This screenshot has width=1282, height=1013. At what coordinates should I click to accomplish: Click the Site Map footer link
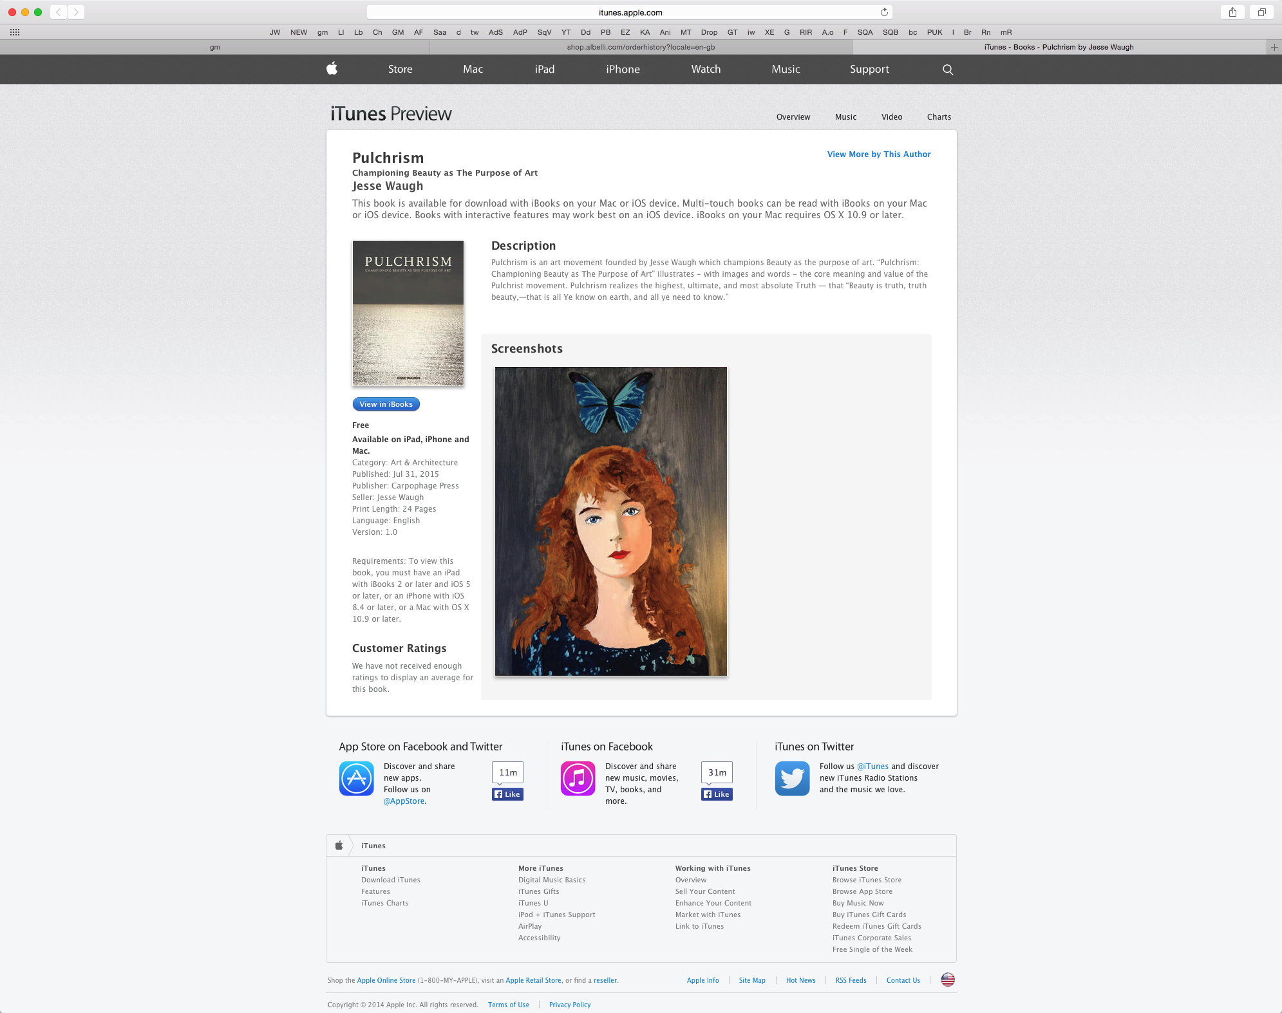coord(752,981)
